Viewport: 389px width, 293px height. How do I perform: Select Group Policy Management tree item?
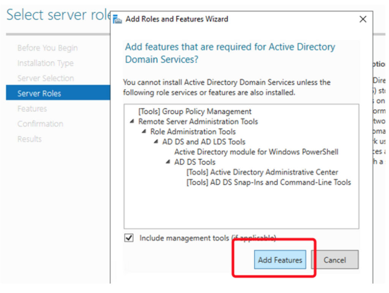pyautogui.click(x=194, y=112)
